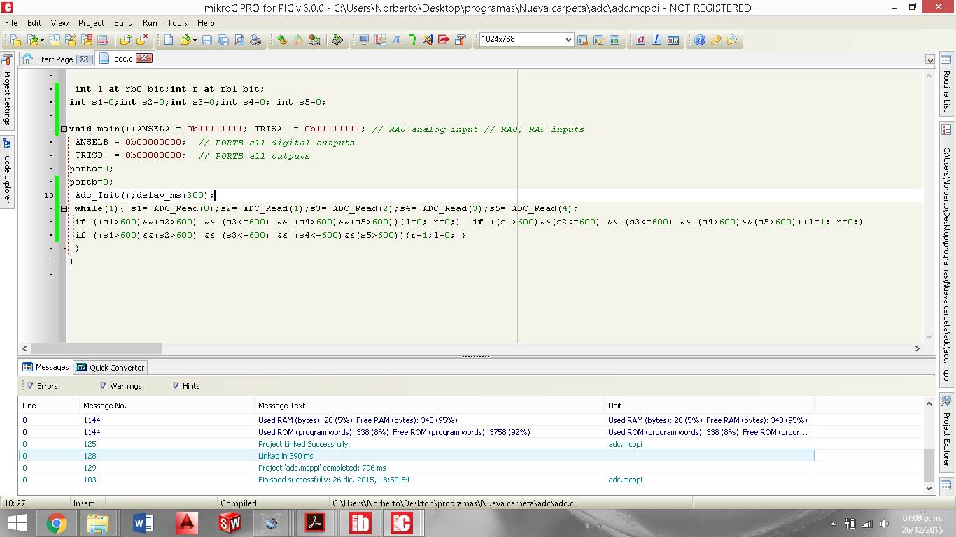Open the Build menu
The height and width of the screenshot is (537, 956).
click(x=123, y=23)
